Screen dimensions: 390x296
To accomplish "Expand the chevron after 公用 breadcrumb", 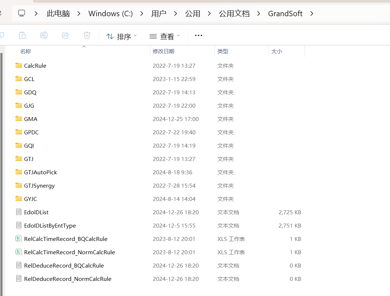I will pos(210,13).
